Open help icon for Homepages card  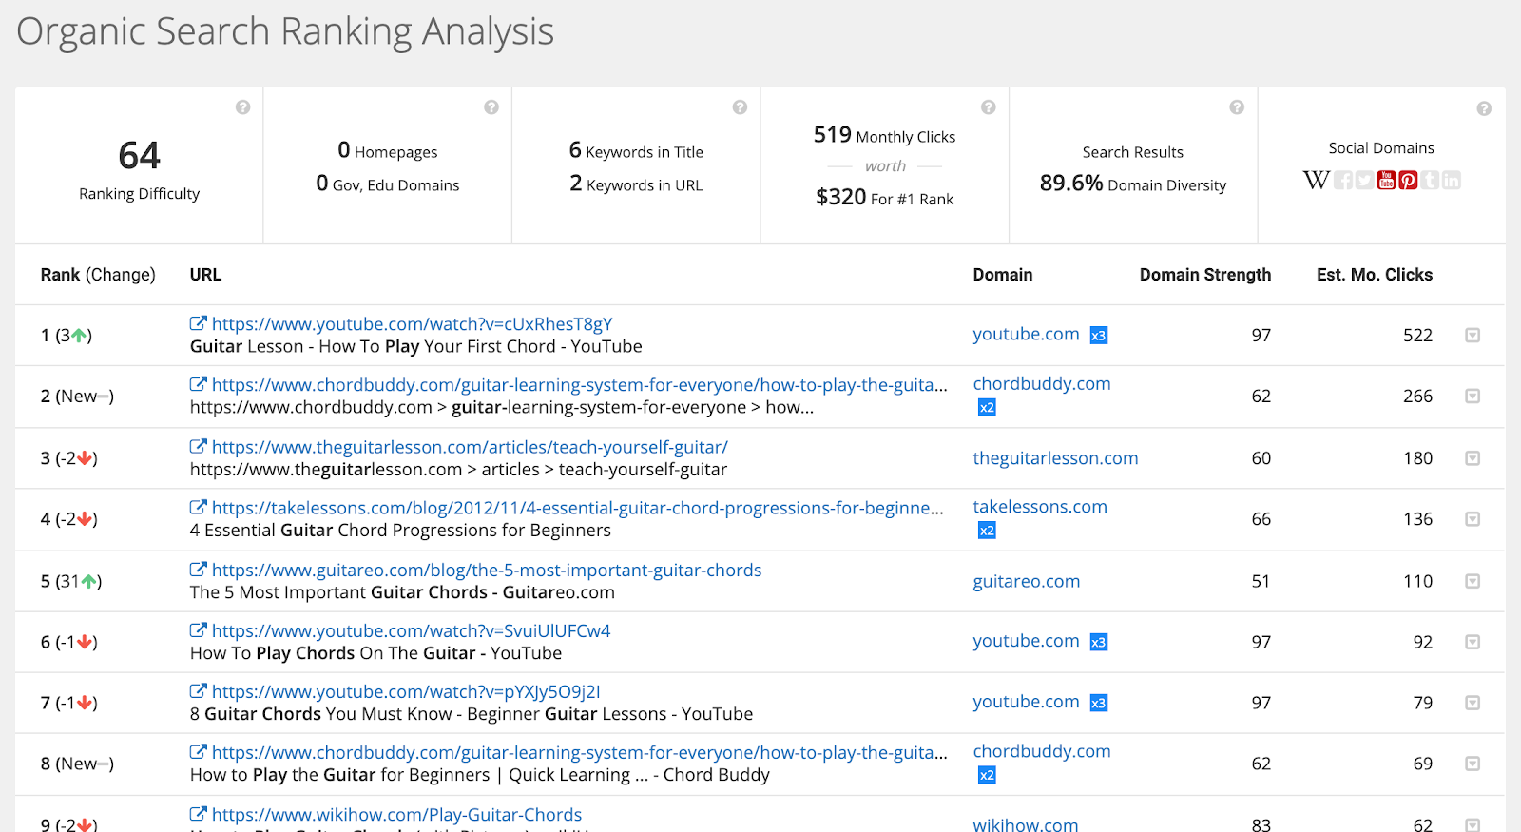pos(491,107)
